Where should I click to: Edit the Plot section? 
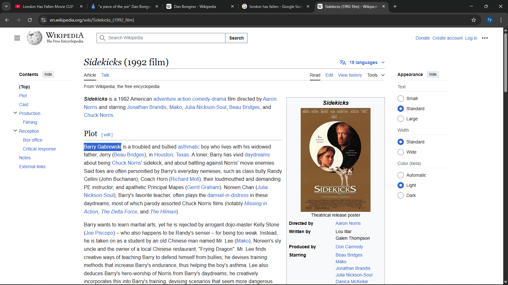pyautogui.click(x=107, y=135)
